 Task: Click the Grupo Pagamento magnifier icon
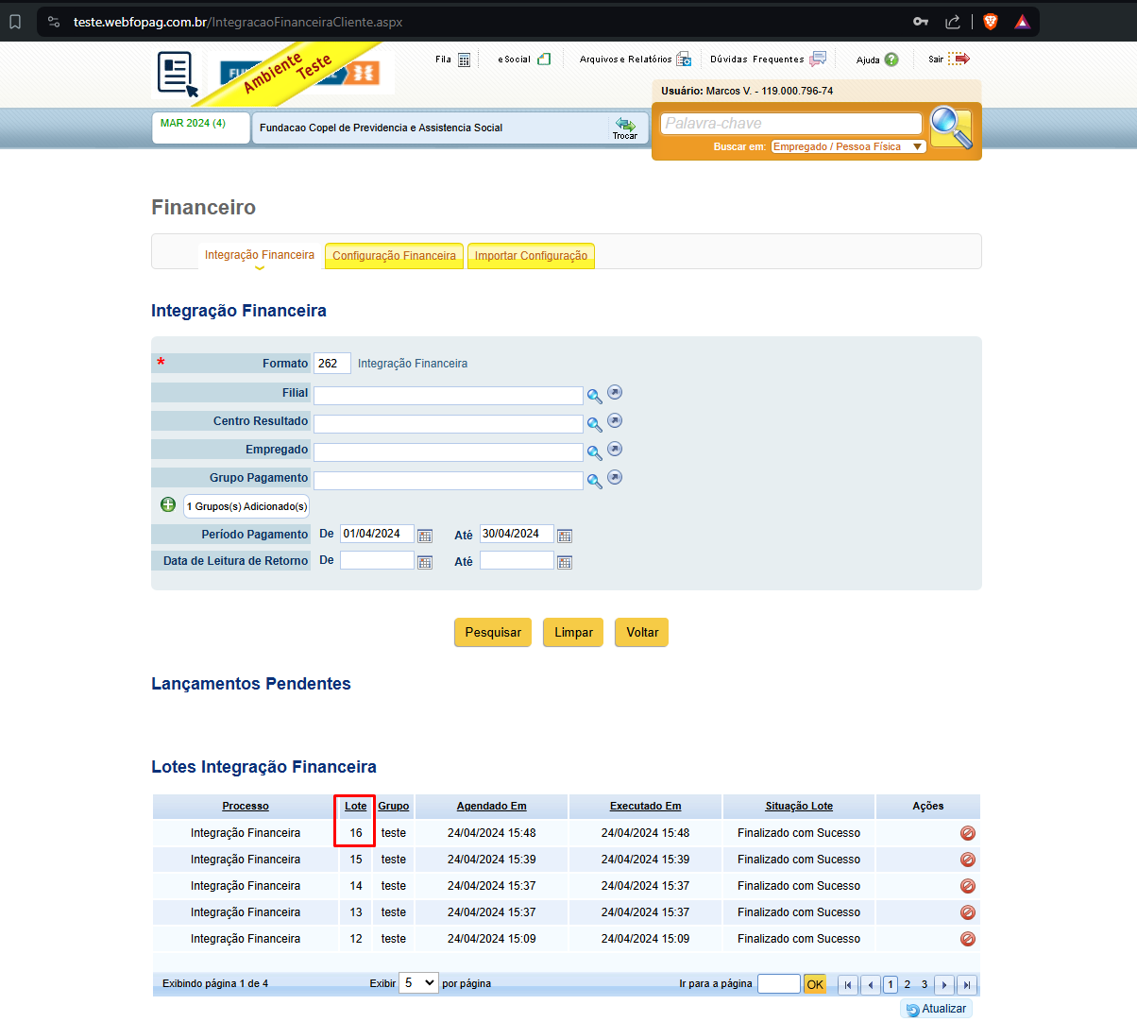pyautogui.click(x=594, y=481)
